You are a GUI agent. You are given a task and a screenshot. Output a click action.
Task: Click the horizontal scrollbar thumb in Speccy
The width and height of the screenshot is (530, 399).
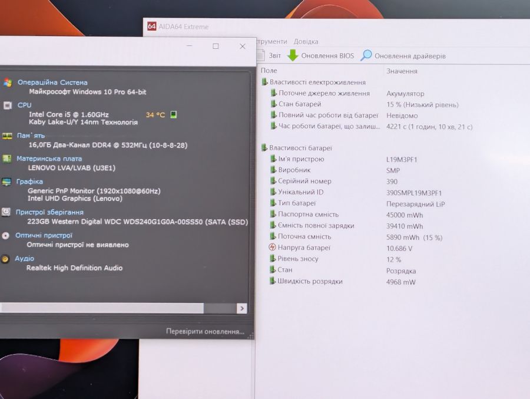[x=102, y=308]
